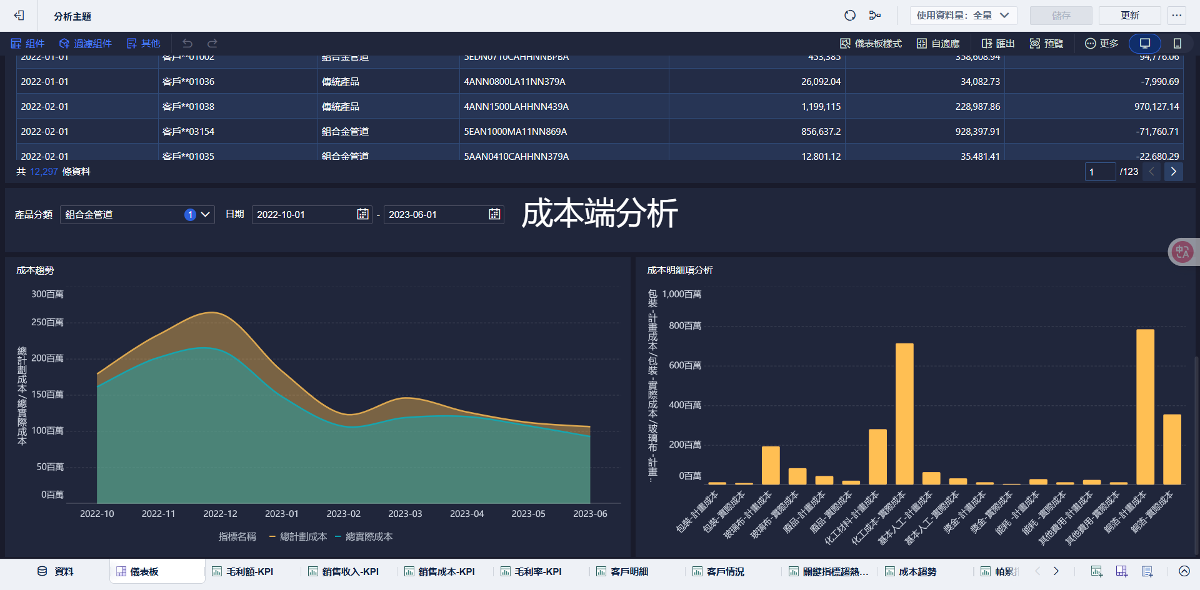Click table cell 4ANN1500LAHHNN439A

point(516,107)
